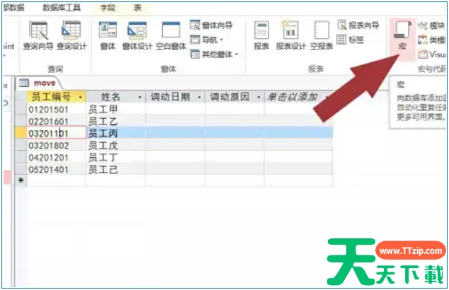The image size is (449, 290).
Task: Open the Visual Basic editor
Action: [x=432, y=54]
